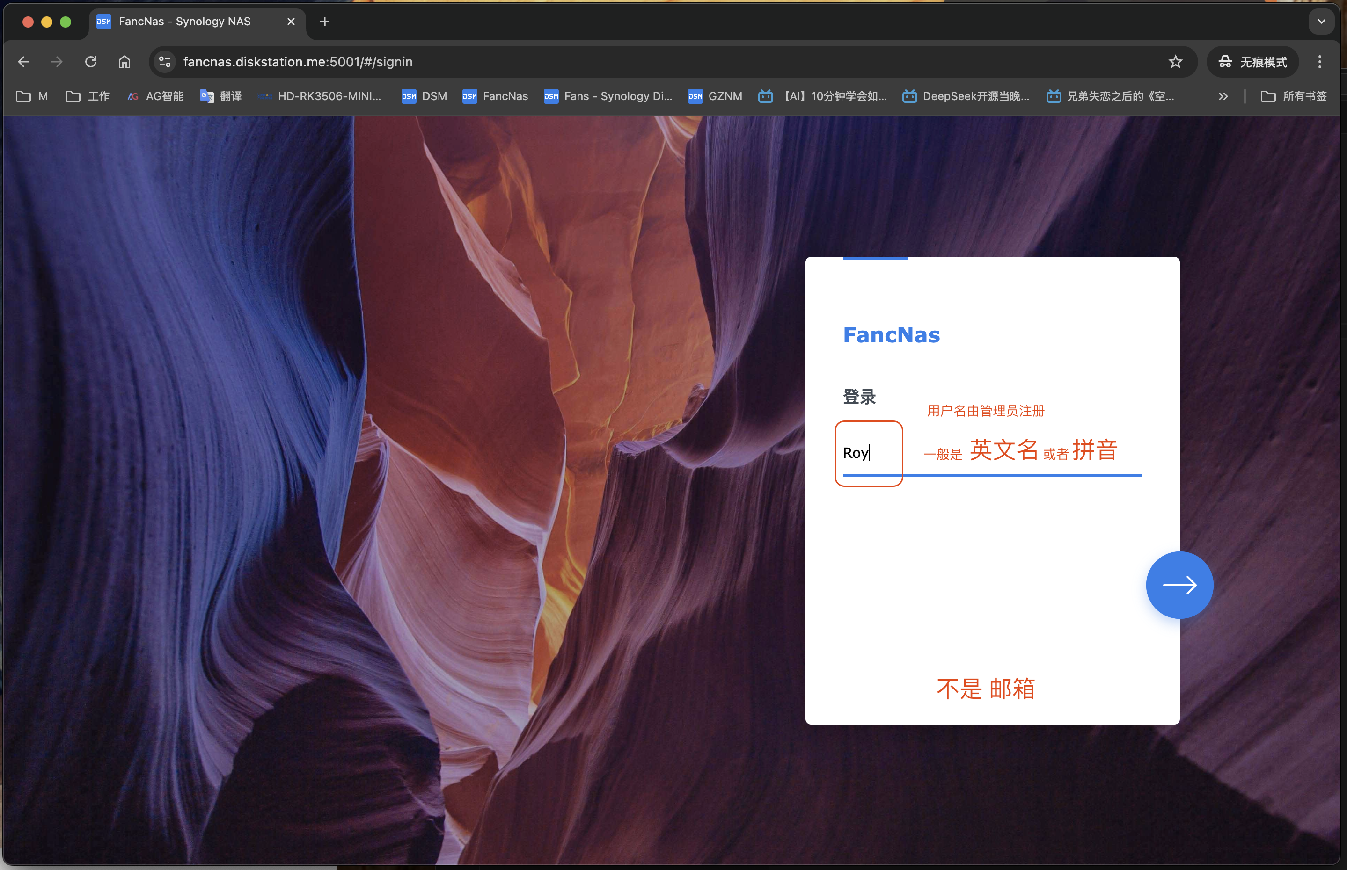This screenshot has width=1347, height=870.
Task: Open the AG智能 bookmark
Action: (155, 96)
